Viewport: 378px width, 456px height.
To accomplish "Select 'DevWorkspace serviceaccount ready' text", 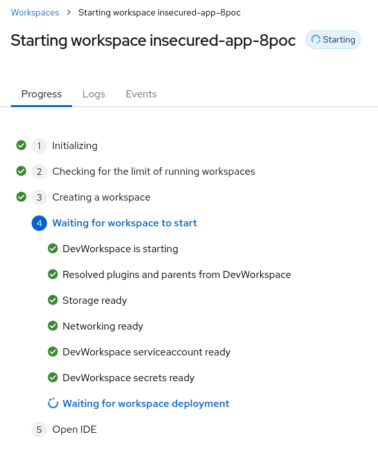I will [x=146, y=352].
